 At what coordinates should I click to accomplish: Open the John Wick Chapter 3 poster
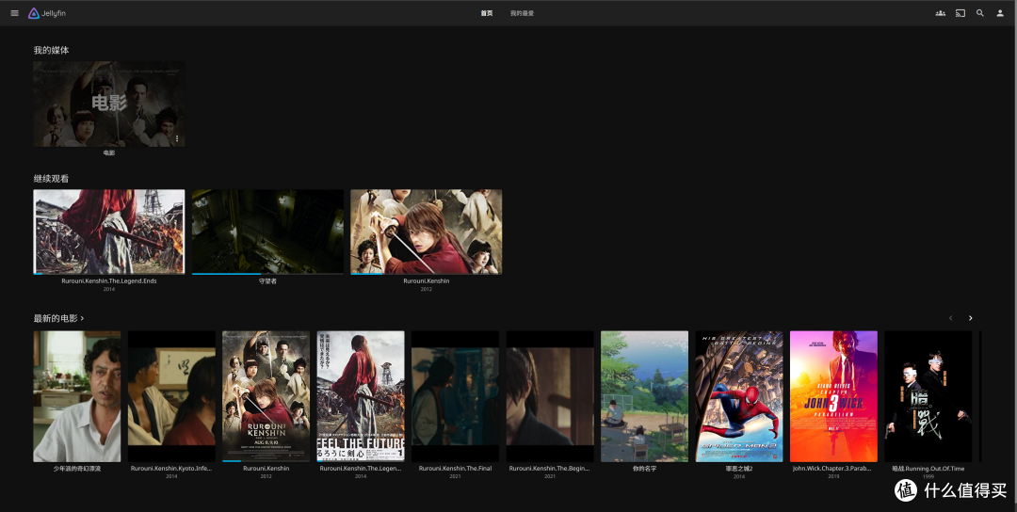point(833,395)
